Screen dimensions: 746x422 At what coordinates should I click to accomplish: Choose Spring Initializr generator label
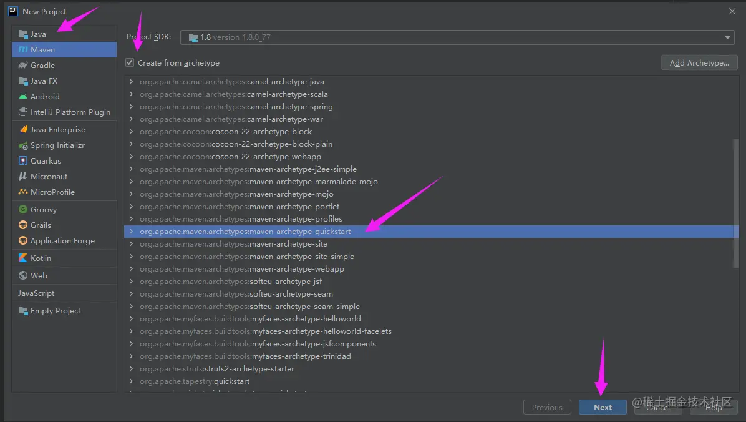pyautogui.click(x=57, y=145)
